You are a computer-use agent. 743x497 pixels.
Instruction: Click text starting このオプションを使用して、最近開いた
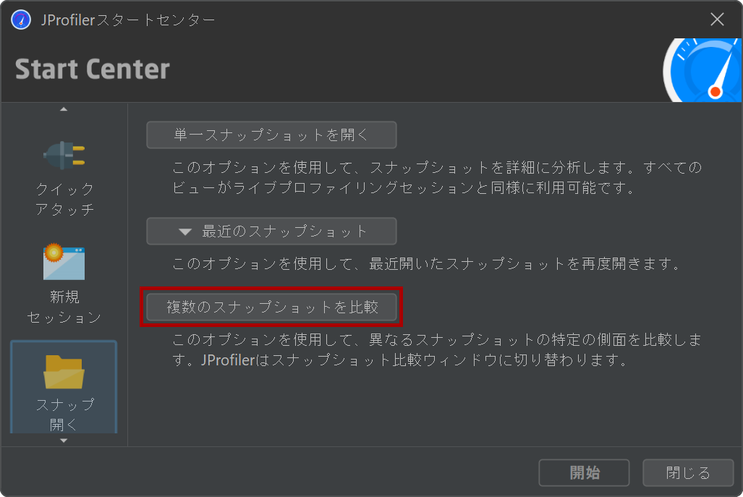click(x=428, y=263)
